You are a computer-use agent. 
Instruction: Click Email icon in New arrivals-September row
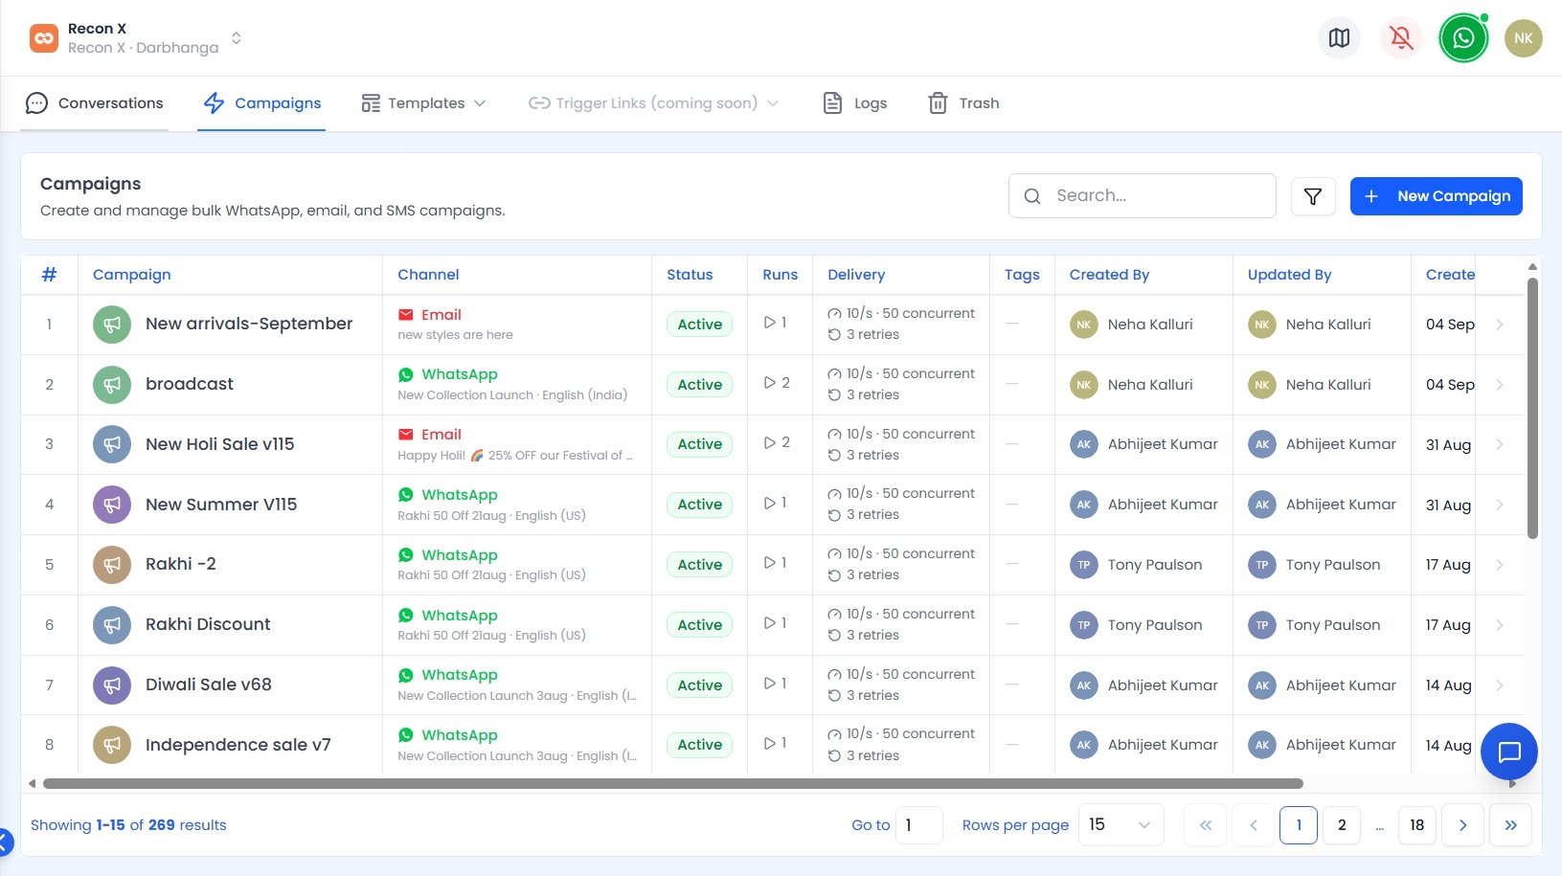(406, 315)
